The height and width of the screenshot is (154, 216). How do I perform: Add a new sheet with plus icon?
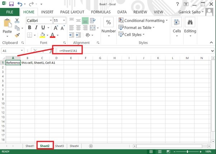(x=91, y=146)
